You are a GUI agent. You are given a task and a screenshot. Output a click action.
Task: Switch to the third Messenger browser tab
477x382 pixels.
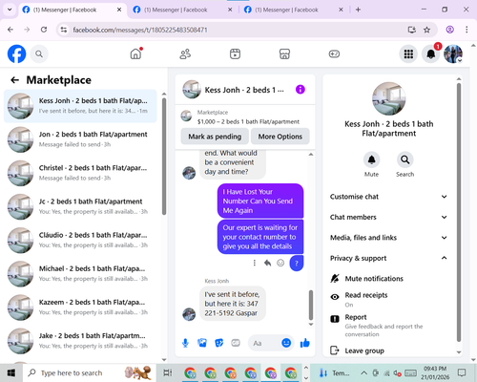(294, 10)
